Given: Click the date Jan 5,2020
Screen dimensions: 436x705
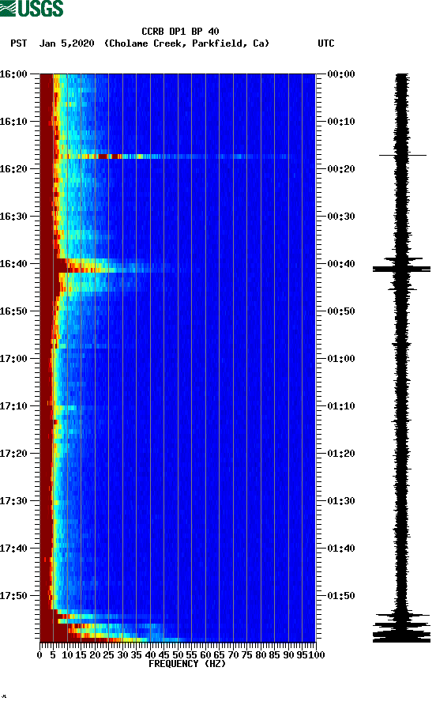Looking at the screenshot, I should pyautogui.click(x=67, y=43).
